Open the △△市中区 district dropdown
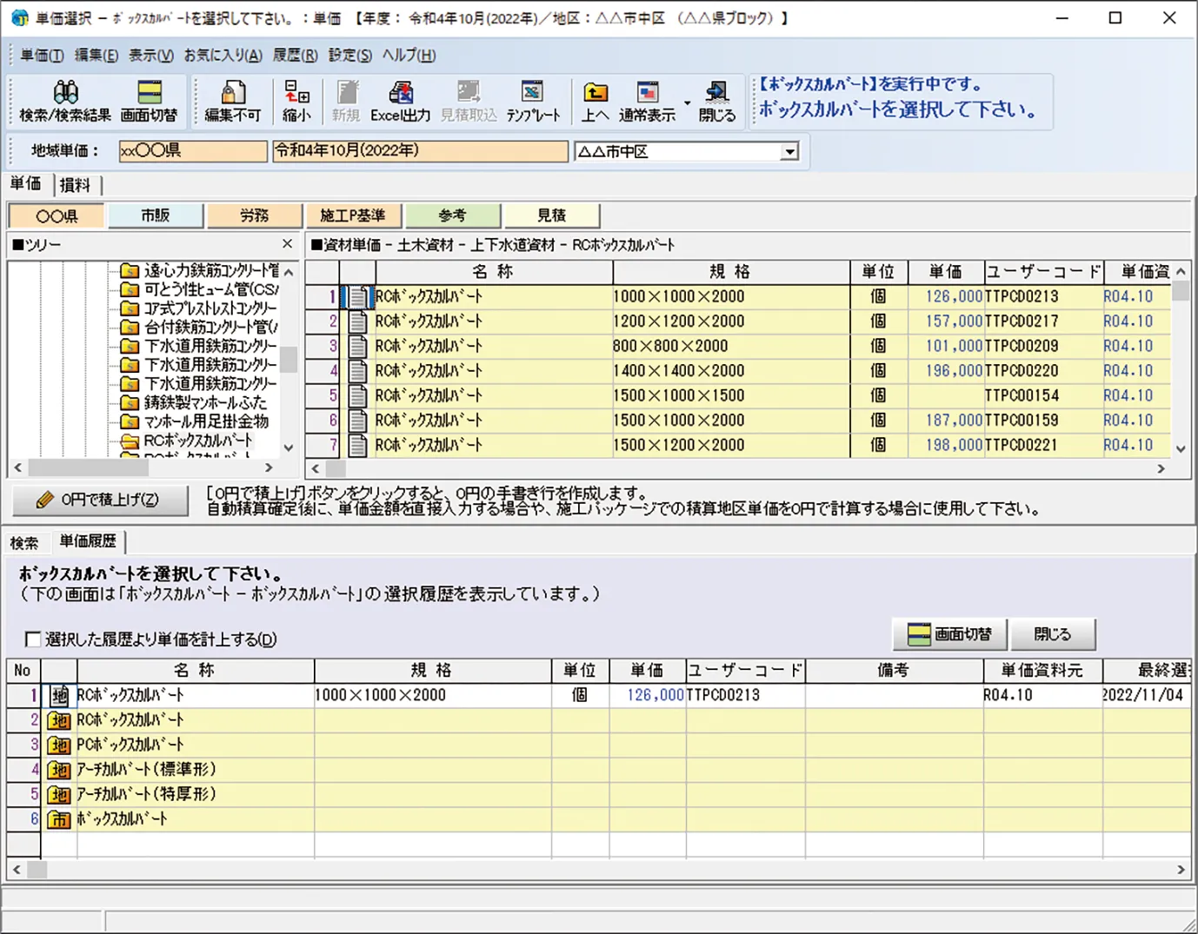 pos(789,152)
